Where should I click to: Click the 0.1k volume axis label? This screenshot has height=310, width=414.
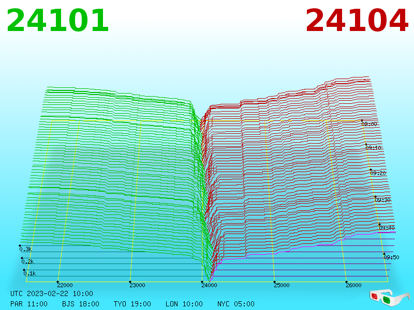click(x=29, y=273)
